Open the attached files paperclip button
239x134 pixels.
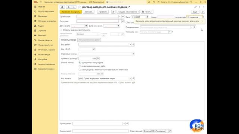[113, 12]
